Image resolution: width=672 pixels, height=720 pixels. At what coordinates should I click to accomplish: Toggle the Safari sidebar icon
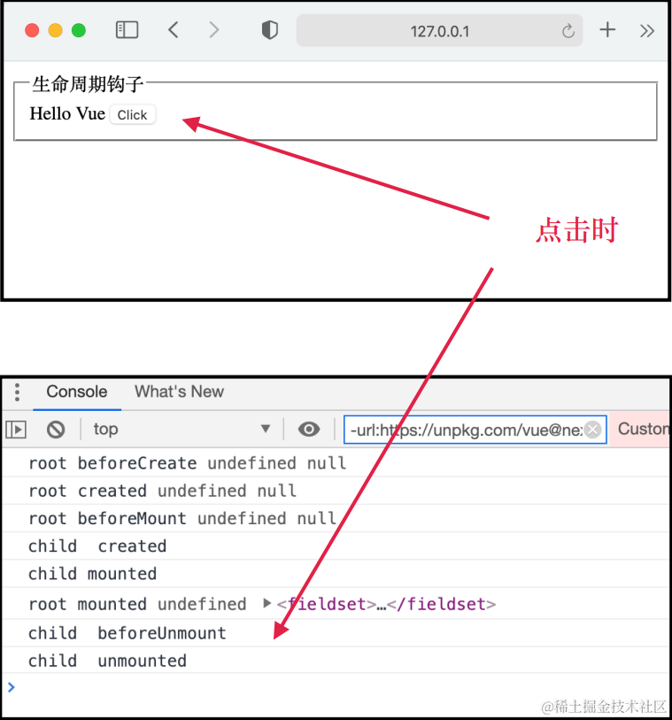127,30
